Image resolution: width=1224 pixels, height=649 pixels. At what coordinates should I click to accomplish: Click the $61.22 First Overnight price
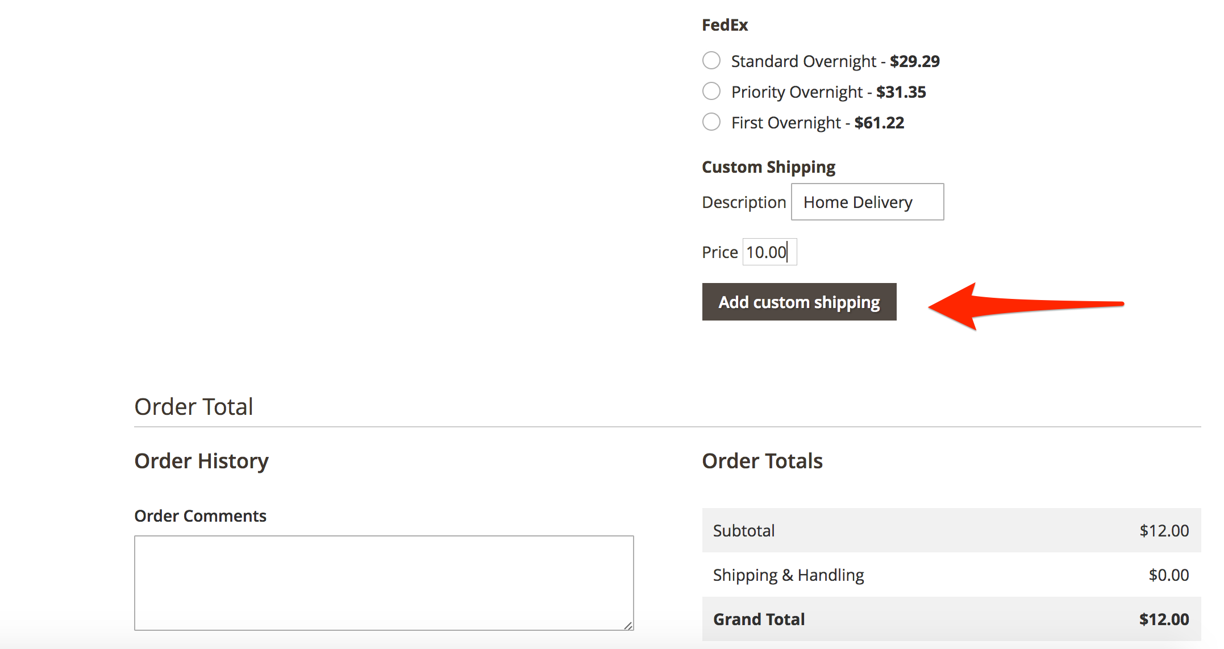pyautogui.click(x=879, y=123)
